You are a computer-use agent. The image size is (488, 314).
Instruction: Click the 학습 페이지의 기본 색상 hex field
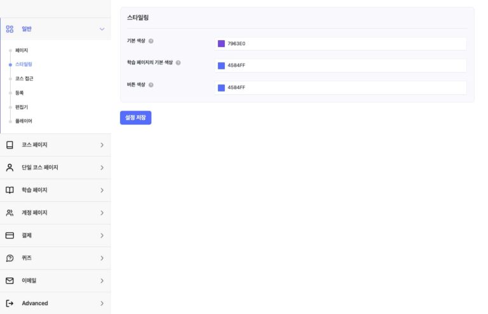point(343,65)
